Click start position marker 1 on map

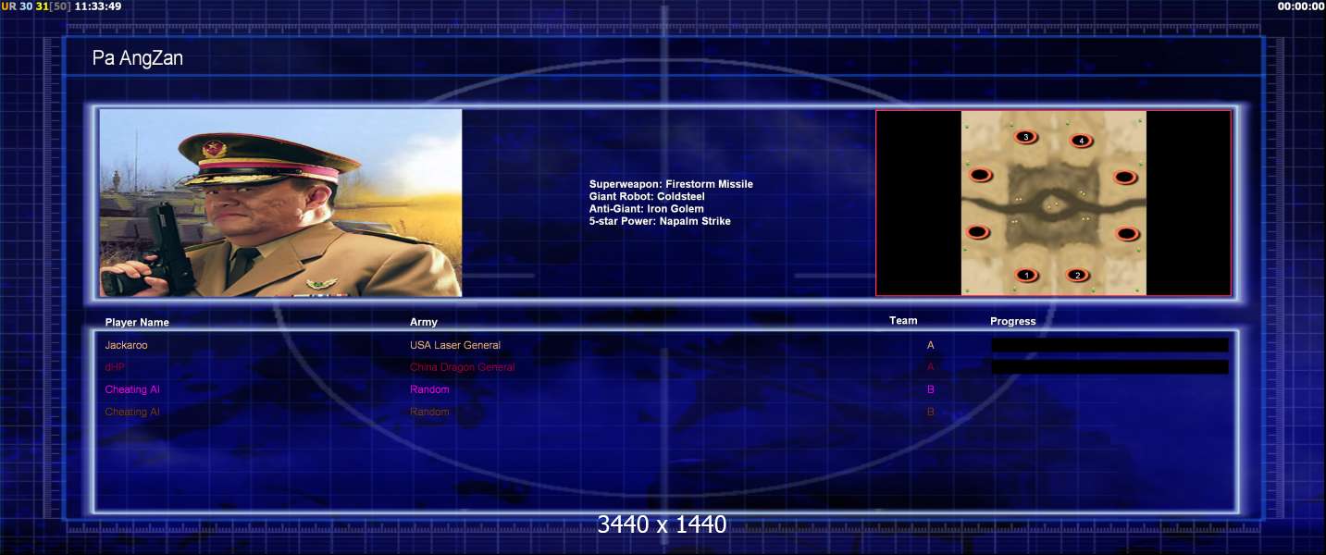tap(1025, 275)
